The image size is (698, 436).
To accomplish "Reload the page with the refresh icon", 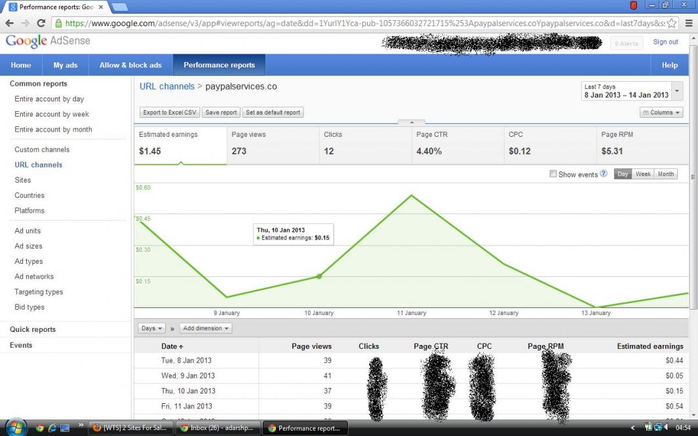I will 41,23.
